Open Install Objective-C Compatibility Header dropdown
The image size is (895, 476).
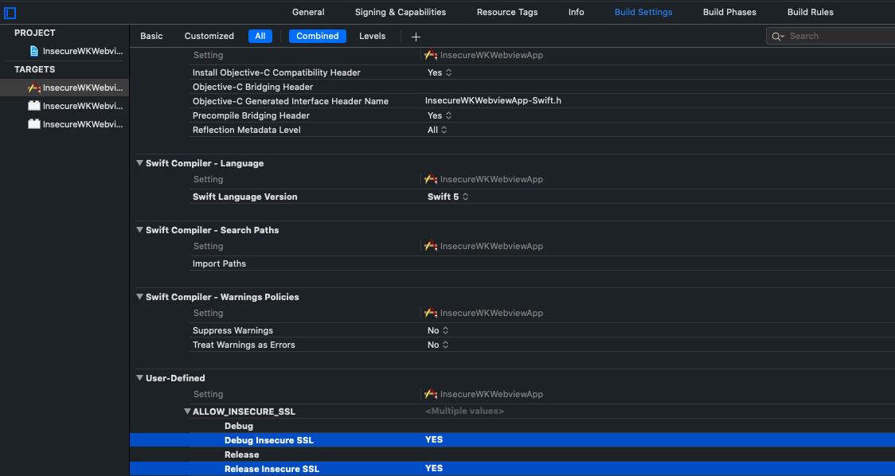[440, 72]
